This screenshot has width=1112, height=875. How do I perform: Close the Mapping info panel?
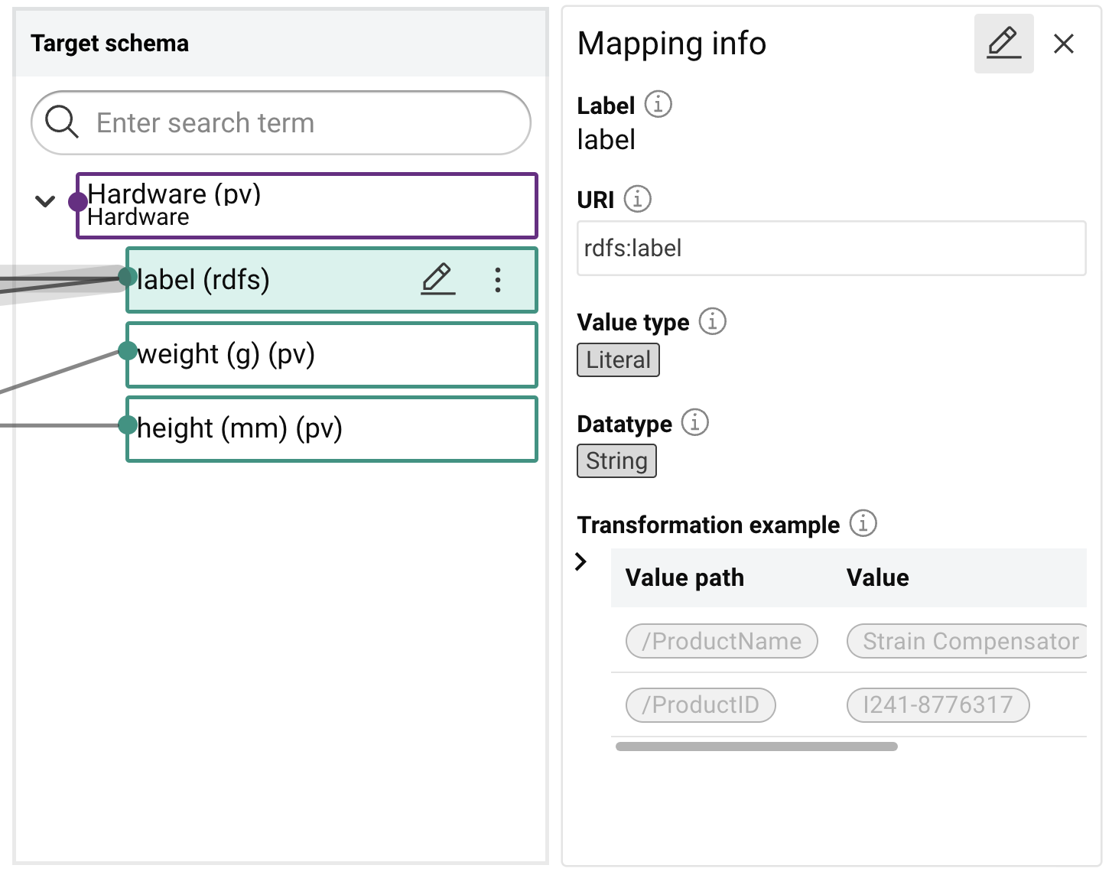tap(1063, 44)
